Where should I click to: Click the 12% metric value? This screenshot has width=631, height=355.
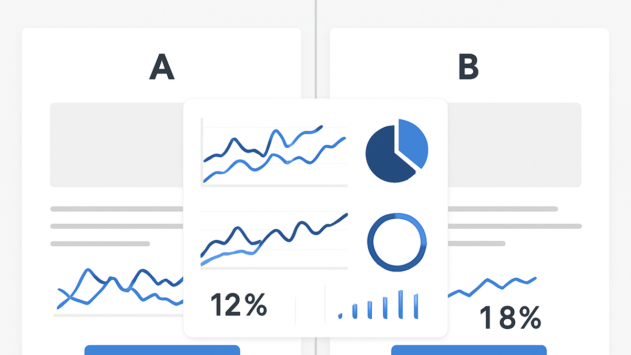[239, 305]
